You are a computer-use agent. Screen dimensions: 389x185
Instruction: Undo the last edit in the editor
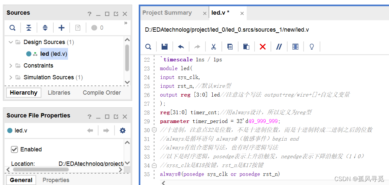coord(181,47)
